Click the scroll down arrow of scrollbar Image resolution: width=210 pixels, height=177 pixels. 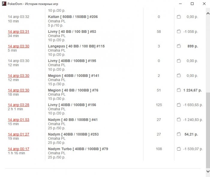pyautogui.click(x=208, y=171)
